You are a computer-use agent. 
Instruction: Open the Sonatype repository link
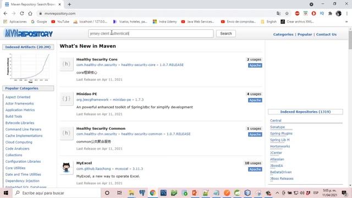(277, 127)
